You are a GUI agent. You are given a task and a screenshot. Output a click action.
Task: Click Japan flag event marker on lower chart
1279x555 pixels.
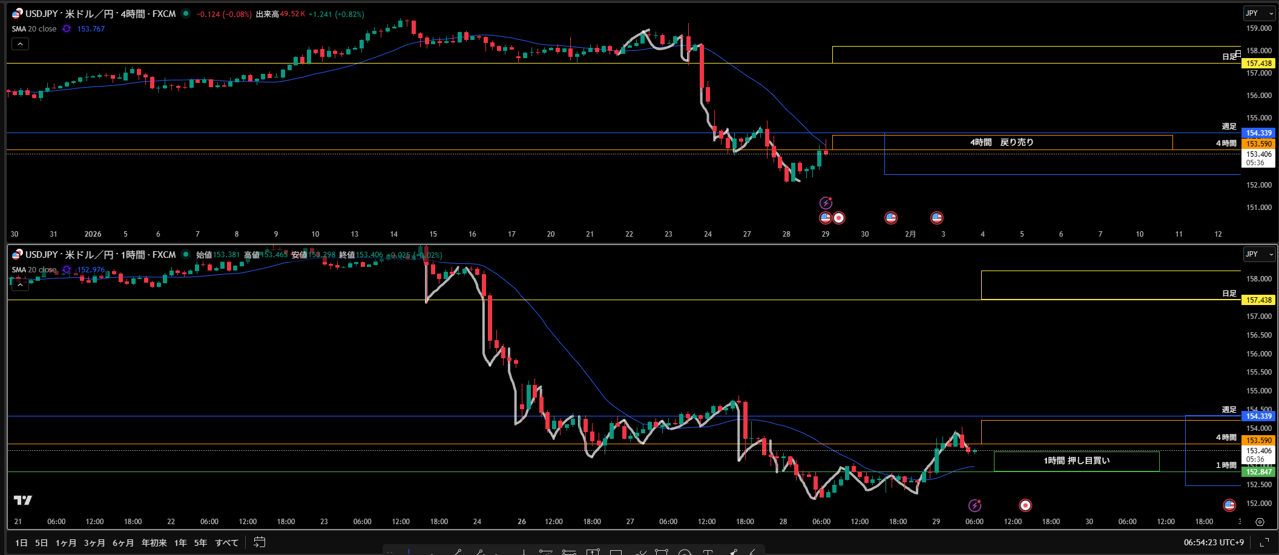point(1025,505)
